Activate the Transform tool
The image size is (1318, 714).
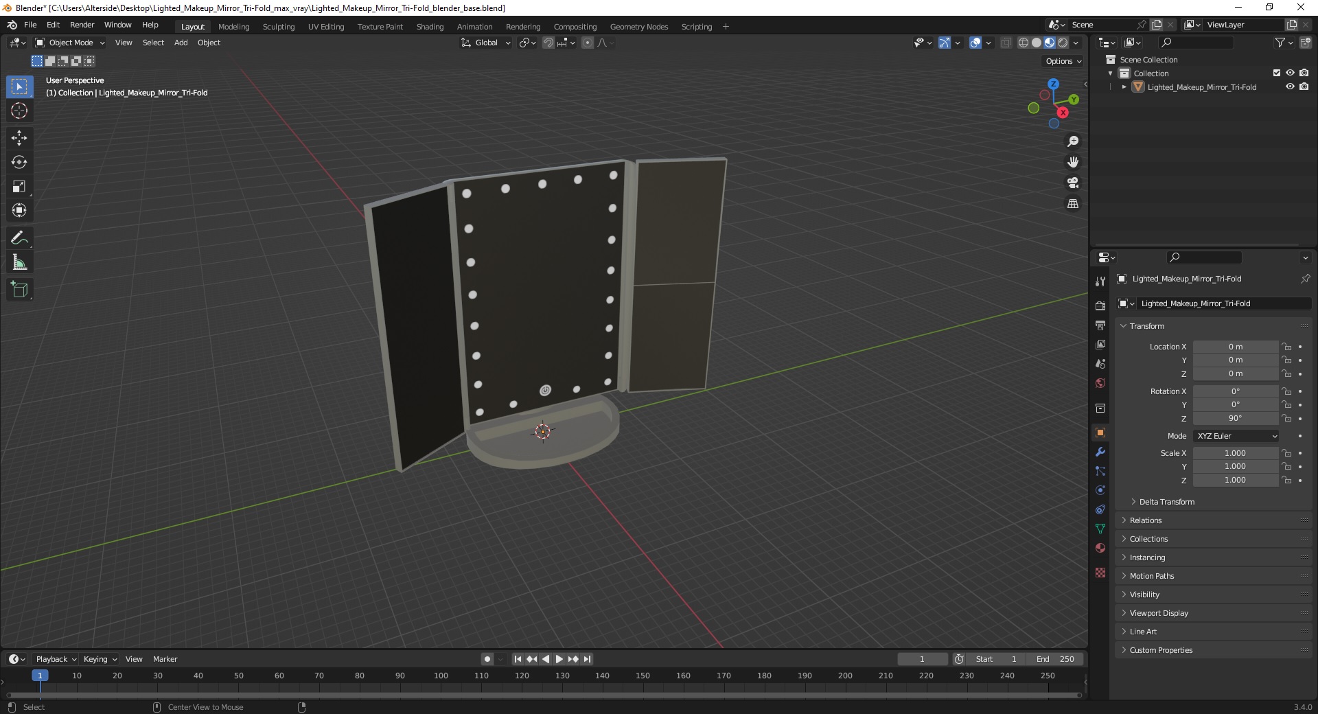pyautogui.click(x=19, y=210)
